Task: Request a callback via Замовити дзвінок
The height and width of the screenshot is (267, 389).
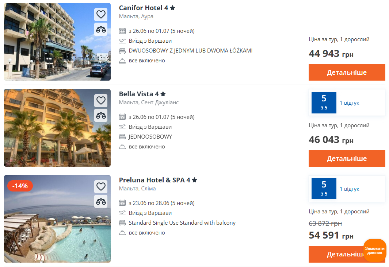Action: coord(374,251)
